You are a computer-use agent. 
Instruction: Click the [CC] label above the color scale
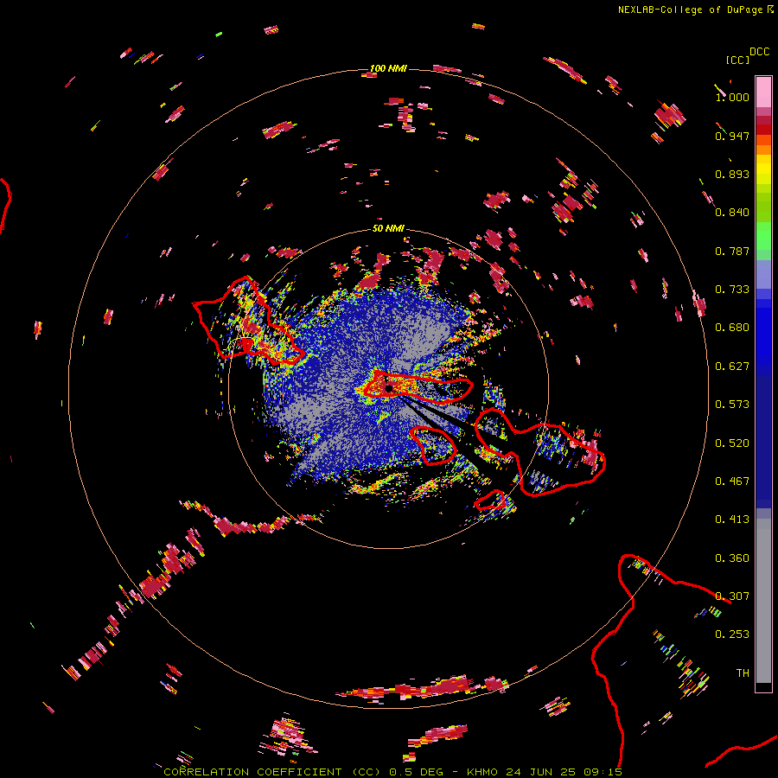[737, 60]
